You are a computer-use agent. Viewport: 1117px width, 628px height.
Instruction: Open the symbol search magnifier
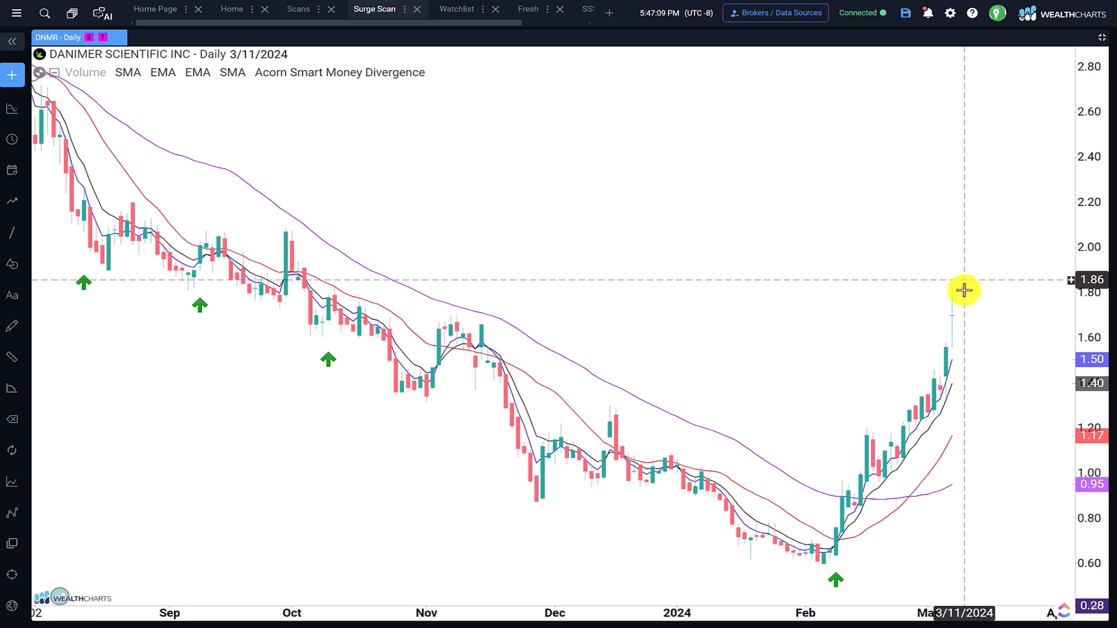pyautogui.click(x=45, y=13)
